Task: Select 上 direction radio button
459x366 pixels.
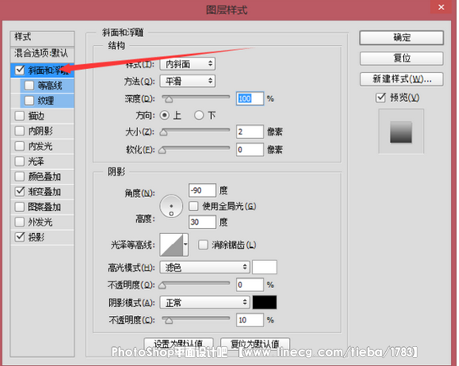Action: (x=164, y=115)
